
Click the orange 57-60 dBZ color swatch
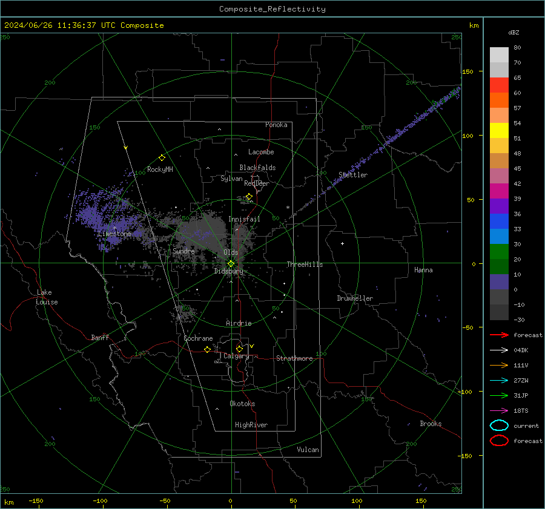click(x=499, y=100)
